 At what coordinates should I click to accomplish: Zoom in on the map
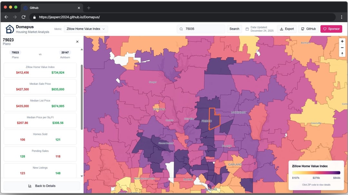(342, 41)
